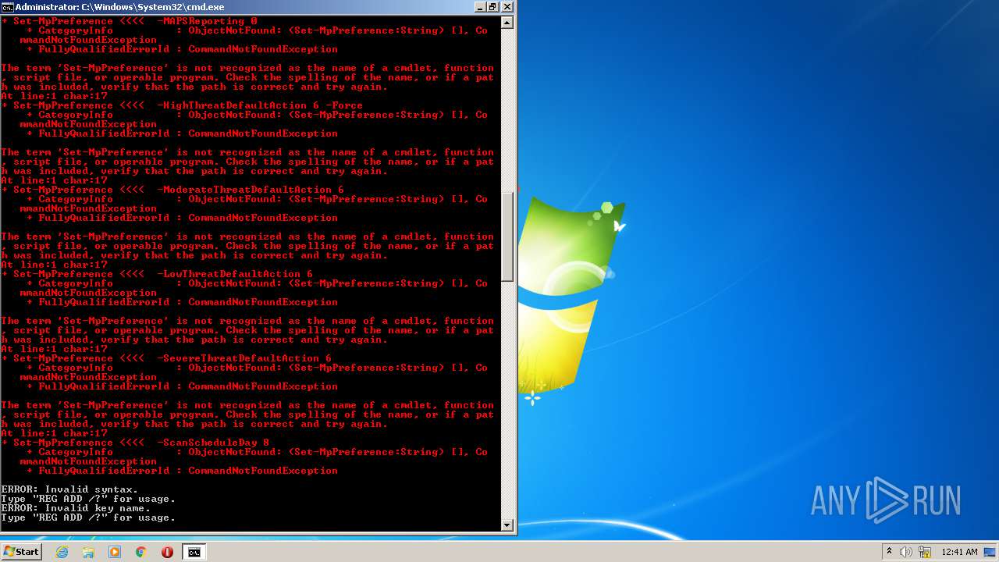Click the "-SevereThreatDefaultAction 6" line
The width and height of the screenshot is (999, 562).
[166, 358]
